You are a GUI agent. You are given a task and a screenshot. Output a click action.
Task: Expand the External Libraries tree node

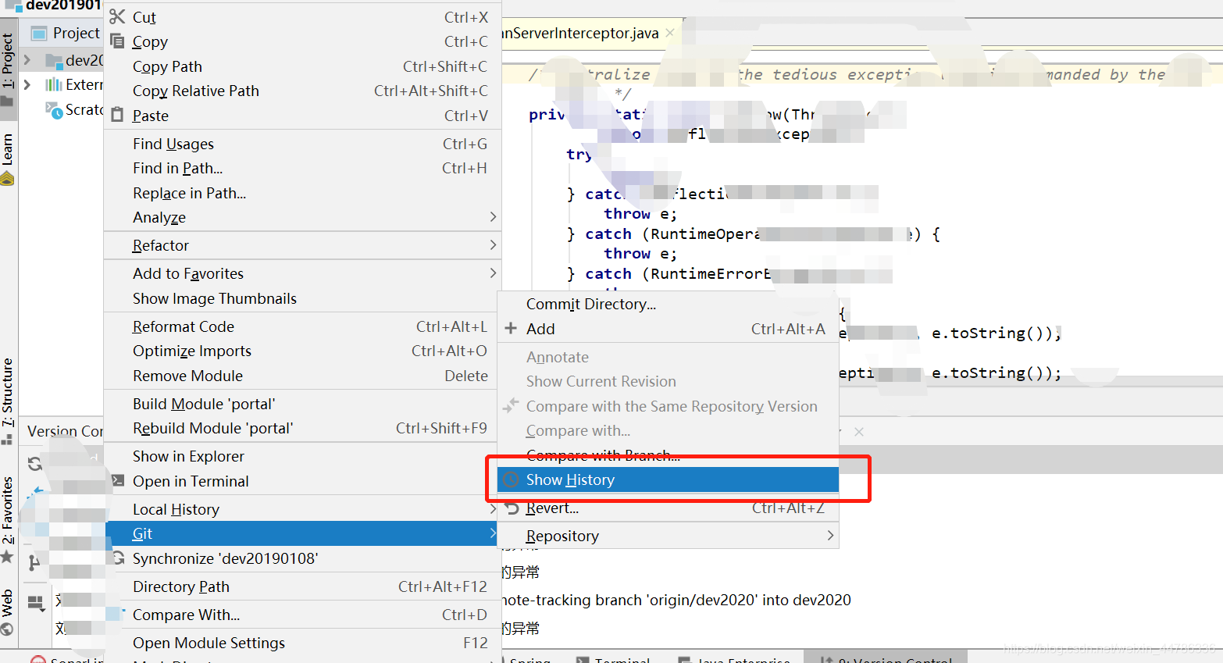click(27, 84)
